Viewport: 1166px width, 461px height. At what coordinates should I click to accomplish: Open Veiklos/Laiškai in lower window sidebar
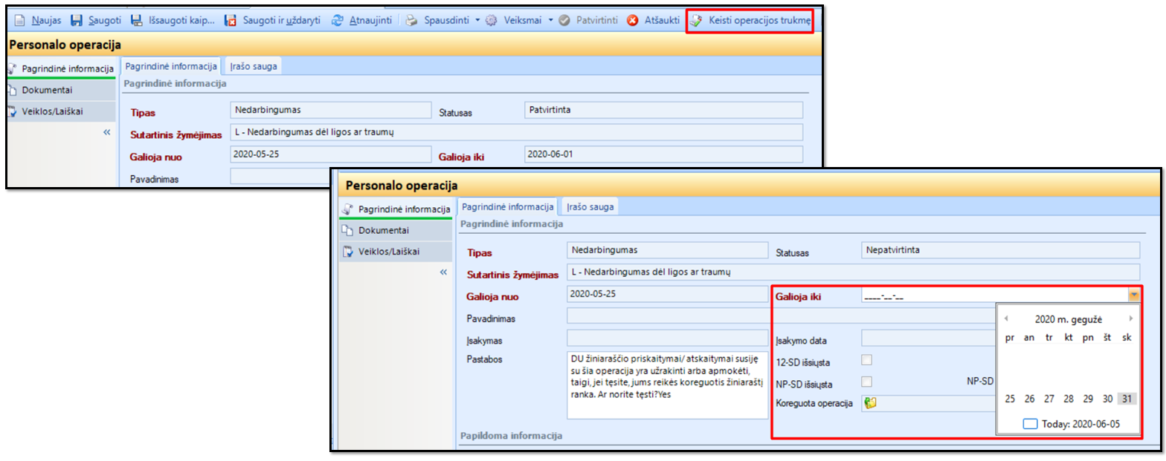click(x=388, y=252)
